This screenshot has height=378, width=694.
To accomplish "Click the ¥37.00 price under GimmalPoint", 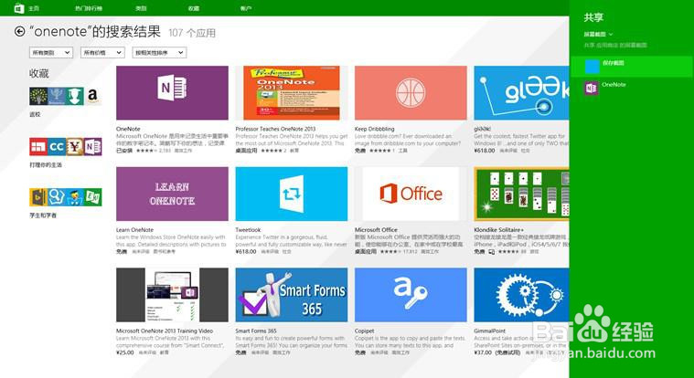I will pos(483,352).
